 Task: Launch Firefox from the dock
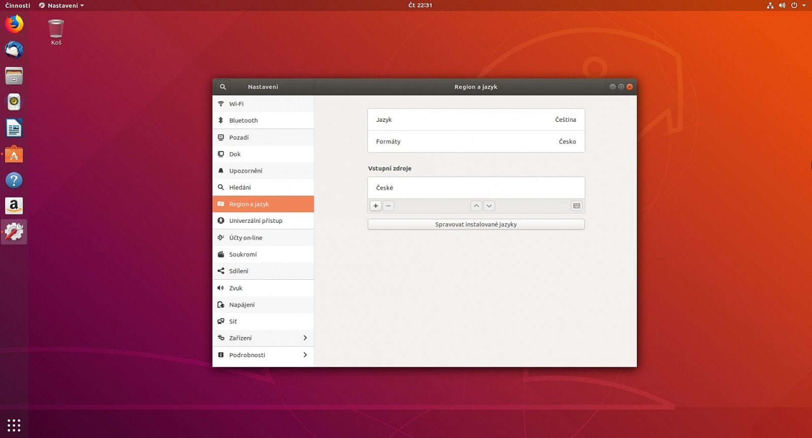pyautogui.click(x=14, y=24)
